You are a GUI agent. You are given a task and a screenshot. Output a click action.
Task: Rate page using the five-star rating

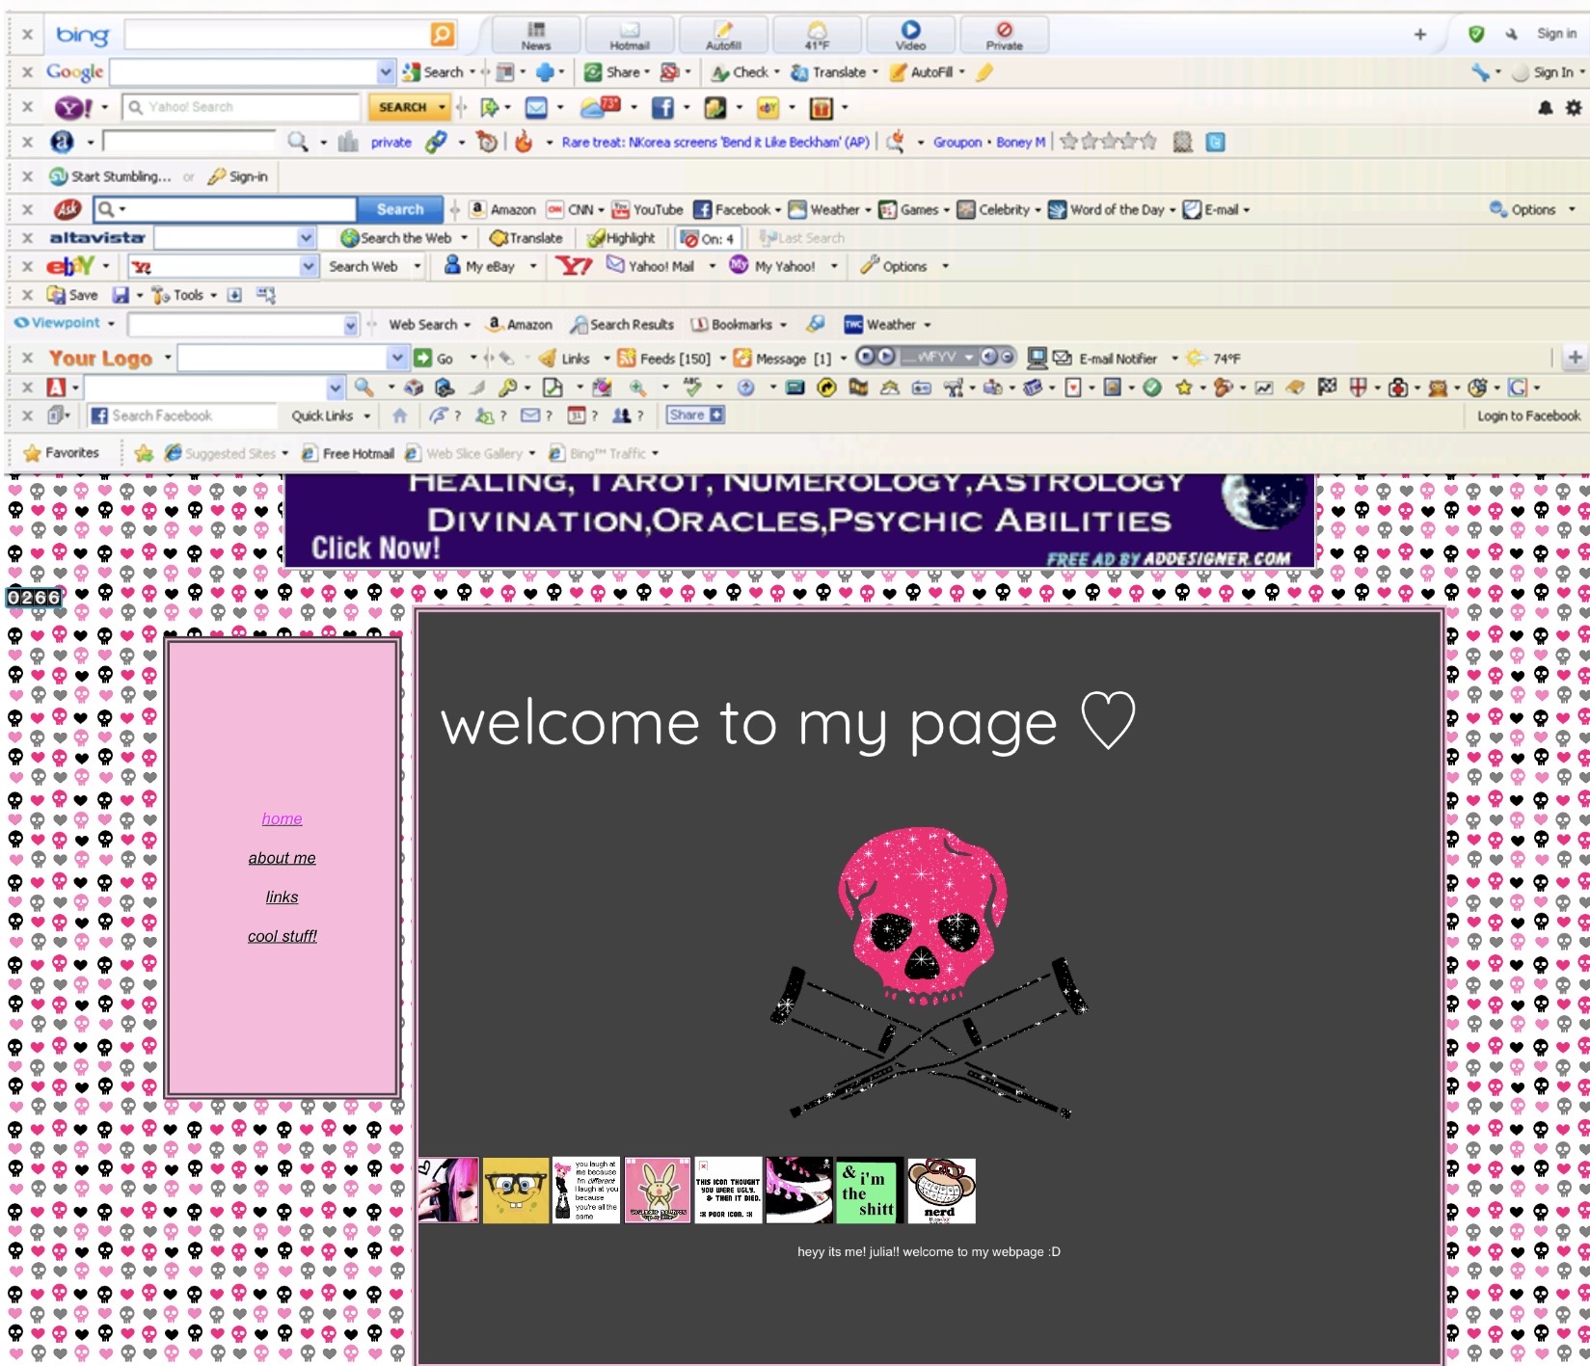(1108, 143)
